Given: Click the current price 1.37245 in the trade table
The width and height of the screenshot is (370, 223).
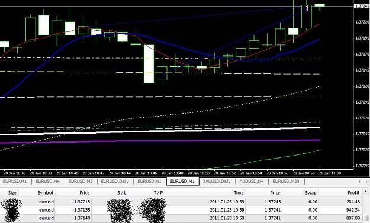Looking at the screenshot, I should [x=272, y=202].
